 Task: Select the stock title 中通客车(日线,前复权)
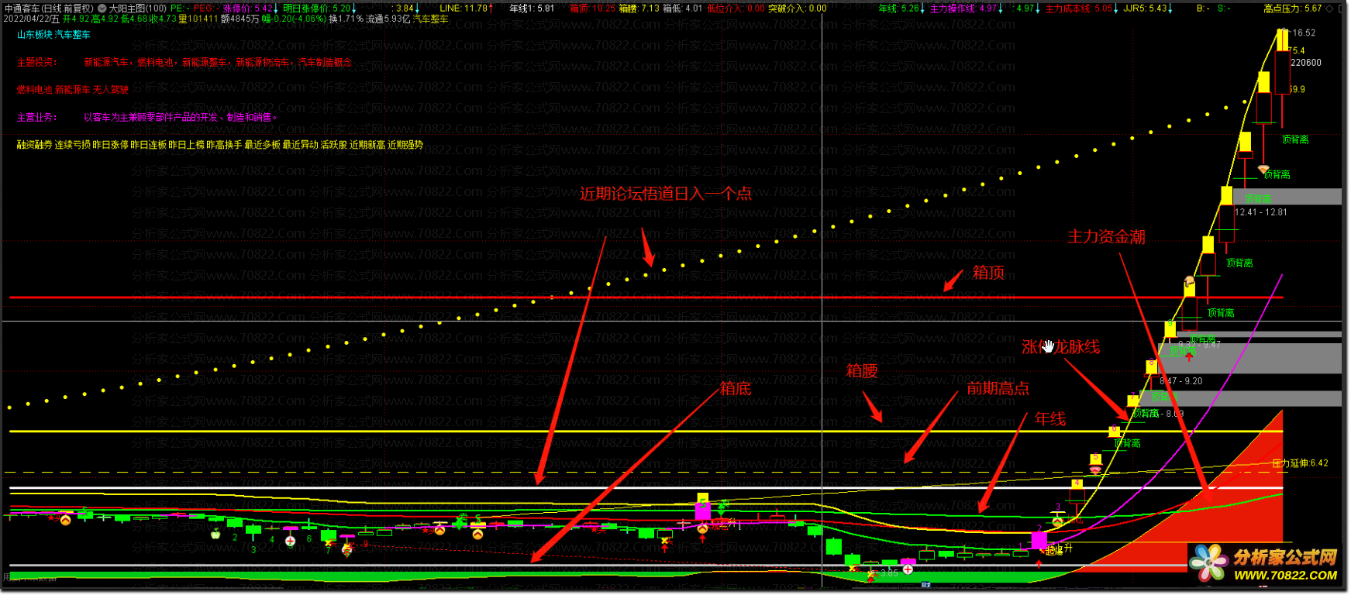coord(49,9)
